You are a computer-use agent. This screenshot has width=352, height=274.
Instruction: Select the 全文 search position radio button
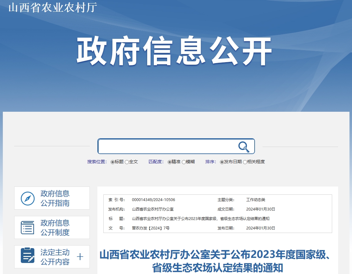[127, 162]
